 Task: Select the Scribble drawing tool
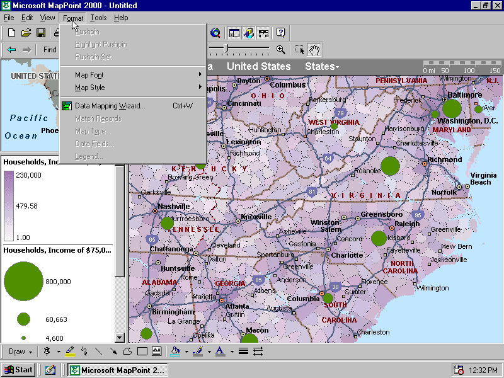pos(84,352)
